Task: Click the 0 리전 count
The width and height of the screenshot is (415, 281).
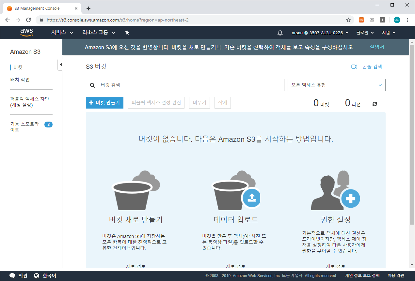Action: click(x=353, y=103)
